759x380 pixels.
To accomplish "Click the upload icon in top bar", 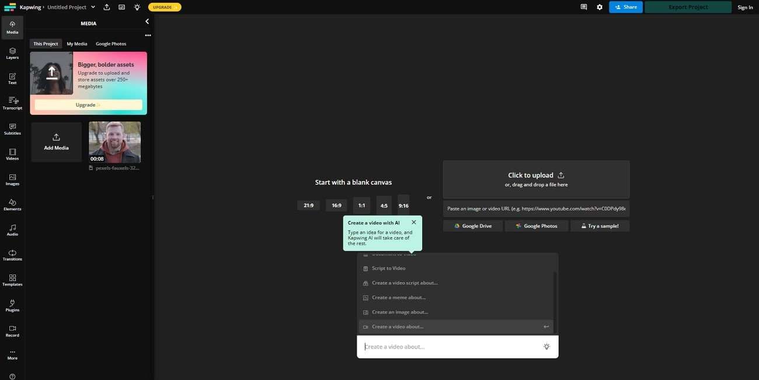I will pyautogui.click(x=107, y=7).
